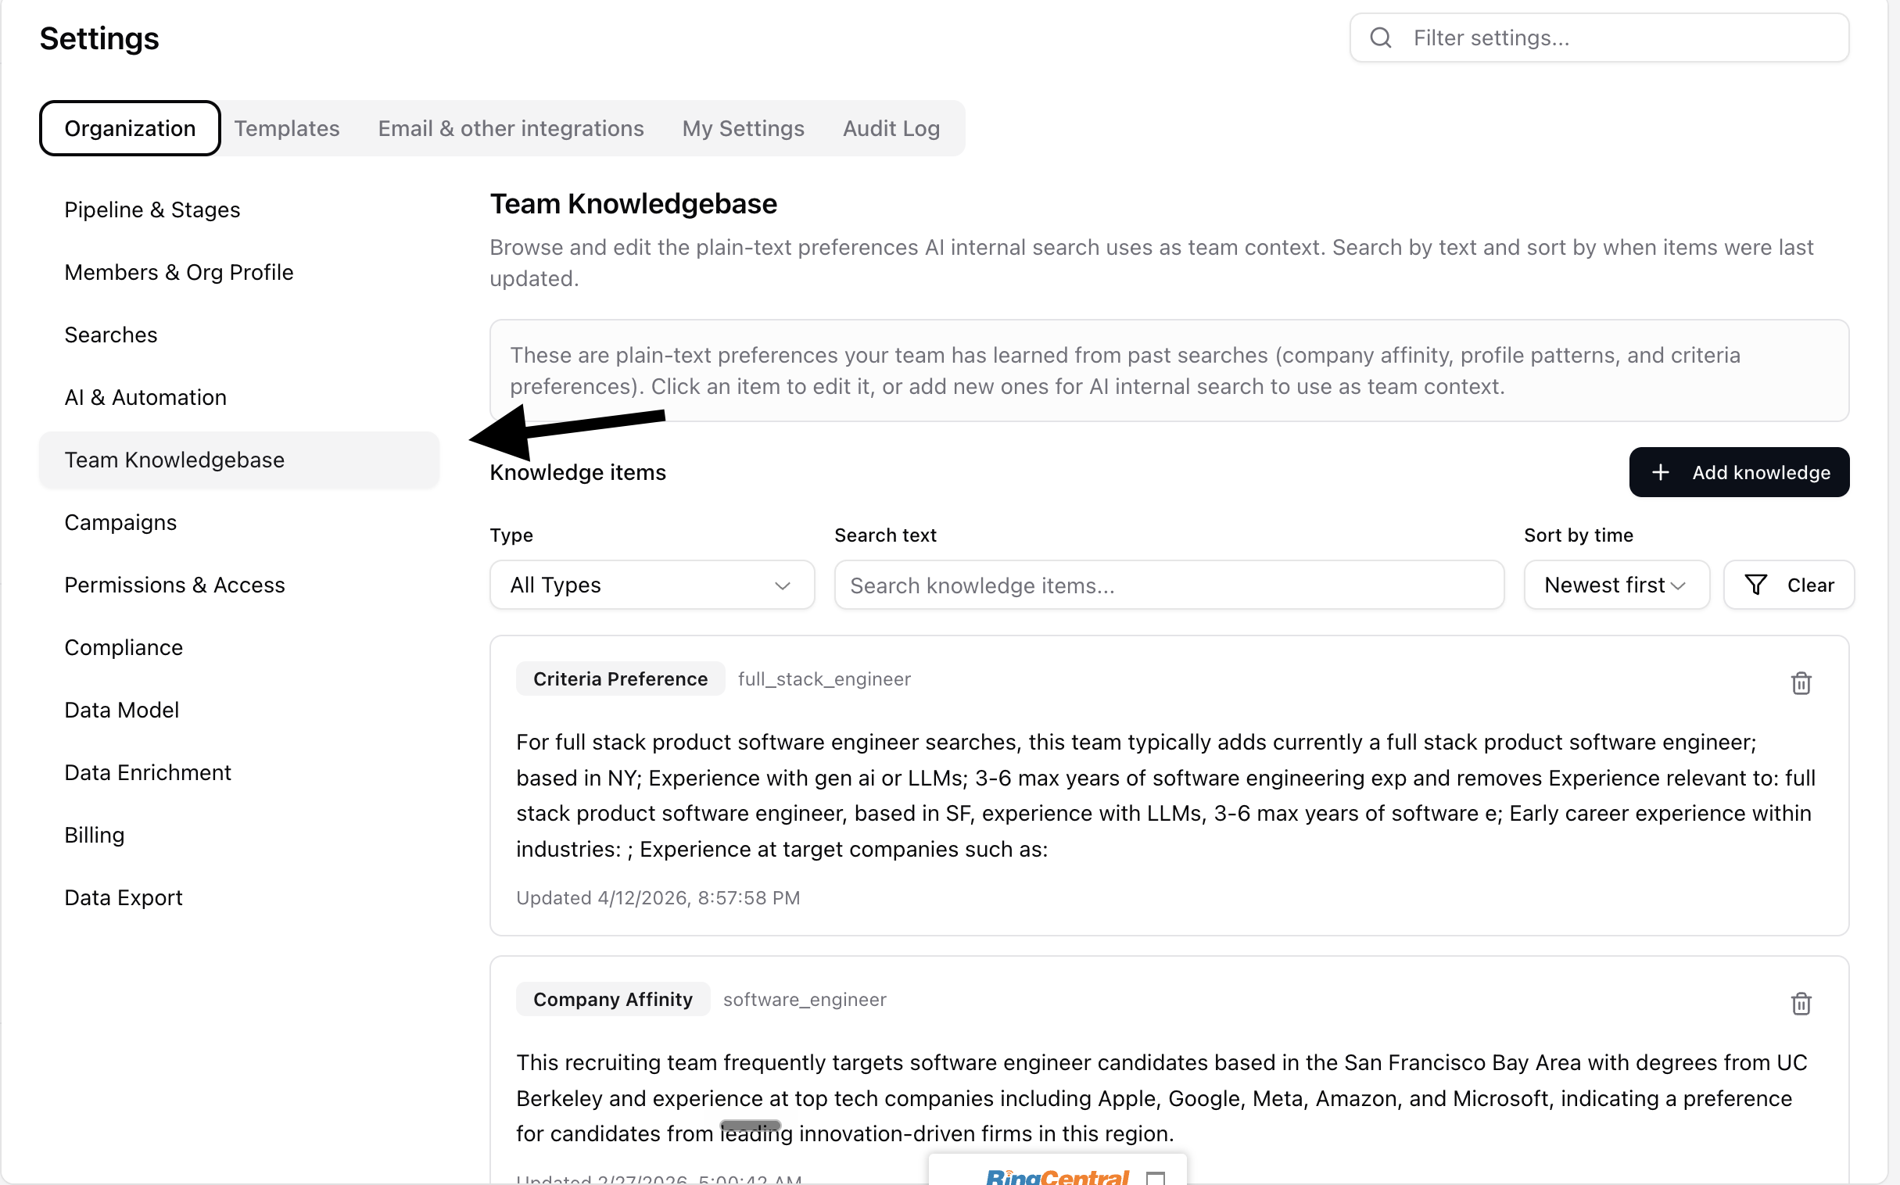Click the plus icon on Add knowledge
This screenshot has width=1900, height=1185.
(1660, 473)
